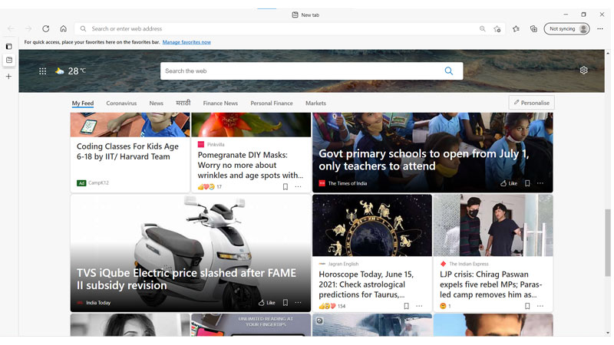Screen dimensions: 614x345
Task: Open the app launcher grid icon
Action: (43, 71)
